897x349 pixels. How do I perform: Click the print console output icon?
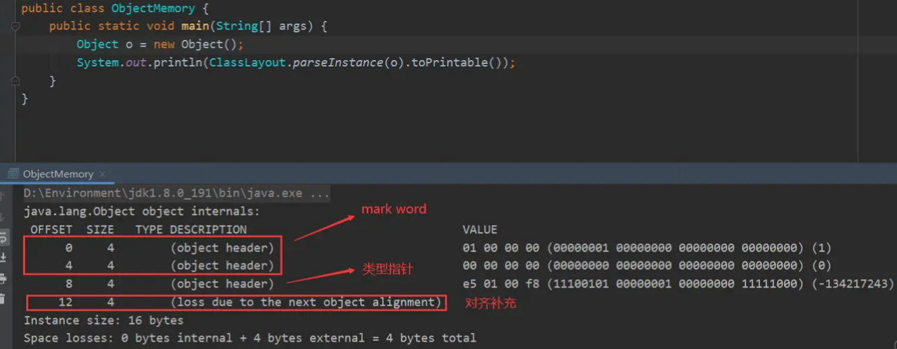pyautogui.click(x=3, y=278)
